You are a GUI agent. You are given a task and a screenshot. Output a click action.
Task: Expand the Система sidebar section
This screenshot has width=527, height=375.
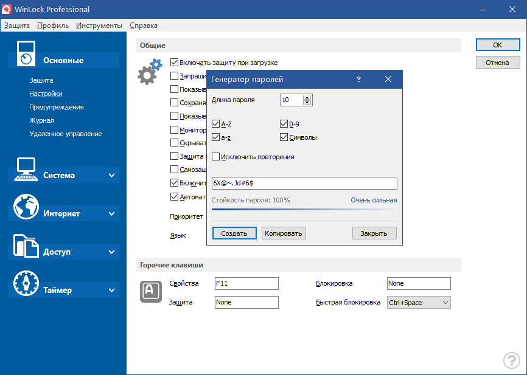[111, 176]
